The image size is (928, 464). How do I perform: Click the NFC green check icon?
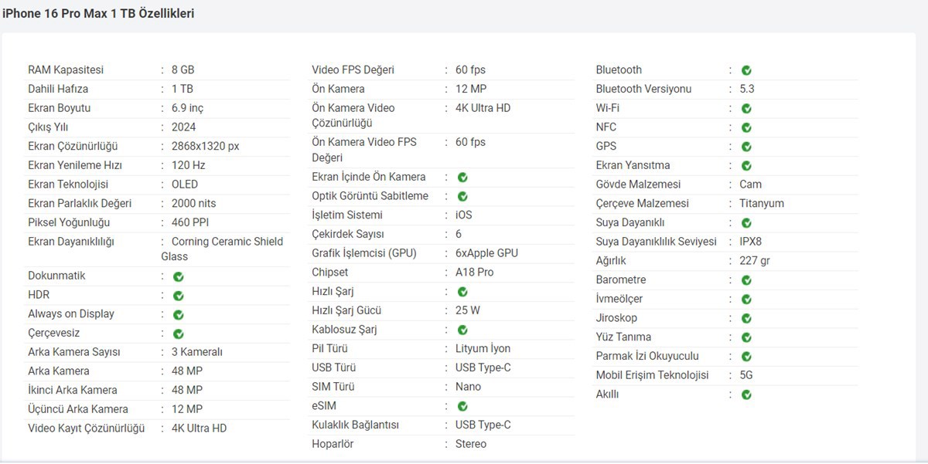click(746, 128)
